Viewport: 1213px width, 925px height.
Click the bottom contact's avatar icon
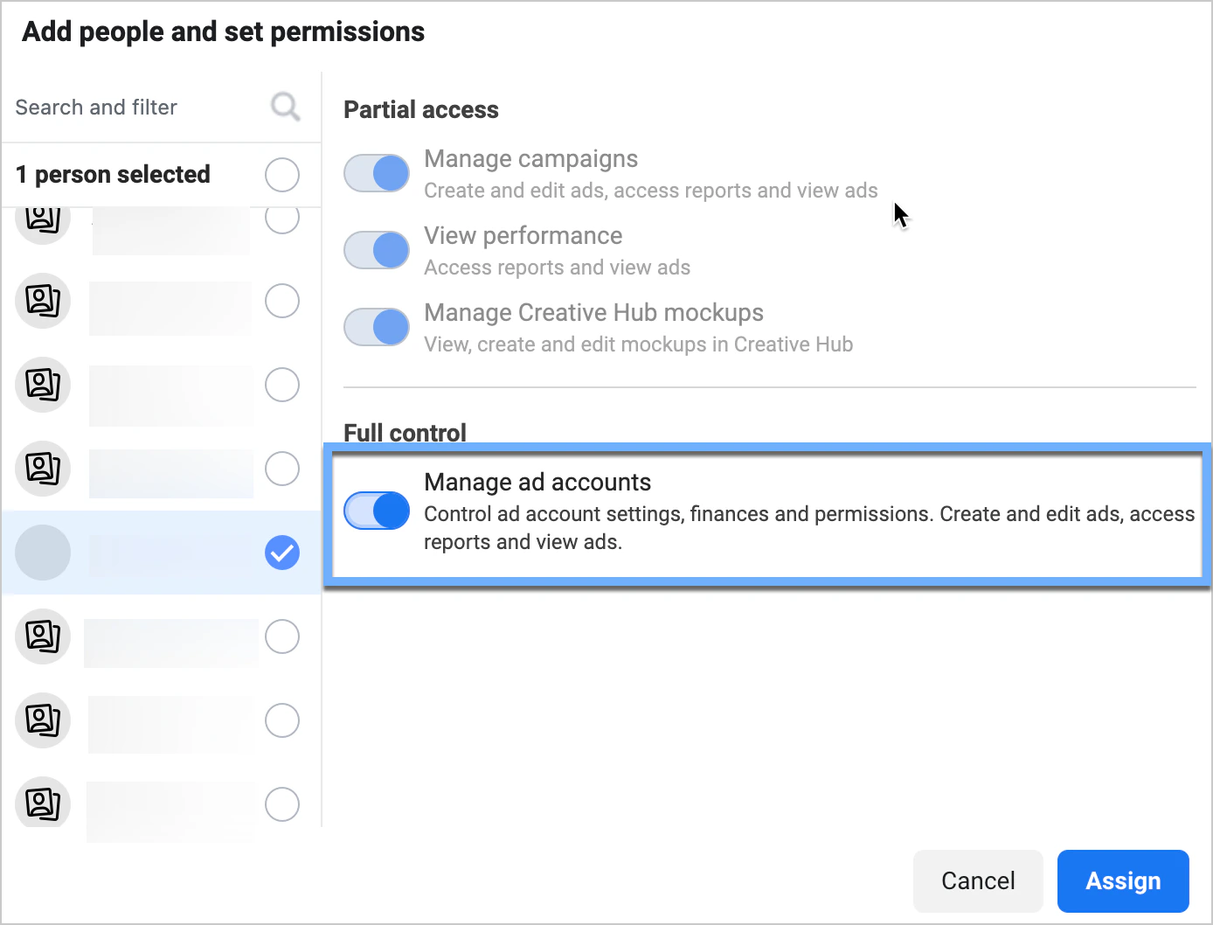click(43, 804)
